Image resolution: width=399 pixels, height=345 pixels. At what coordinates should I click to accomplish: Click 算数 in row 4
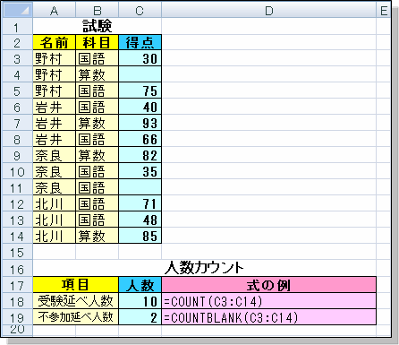tap(97, 74)
